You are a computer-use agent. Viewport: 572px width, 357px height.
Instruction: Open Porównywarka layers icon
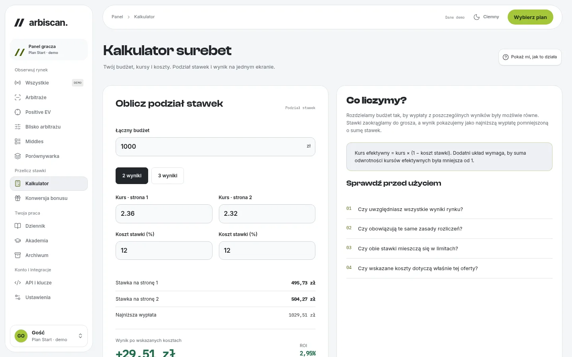coord(17,156)
